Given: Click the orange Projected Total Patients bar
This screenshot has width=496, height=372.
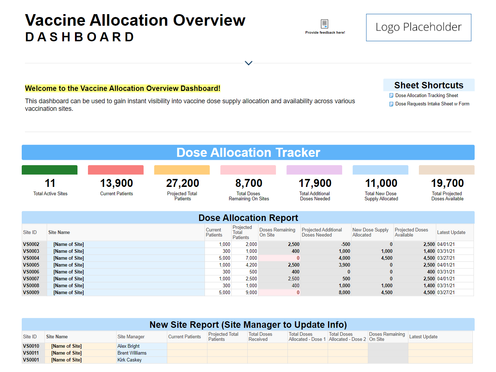Looking at the screenshot, I should (x=182, y=170).
